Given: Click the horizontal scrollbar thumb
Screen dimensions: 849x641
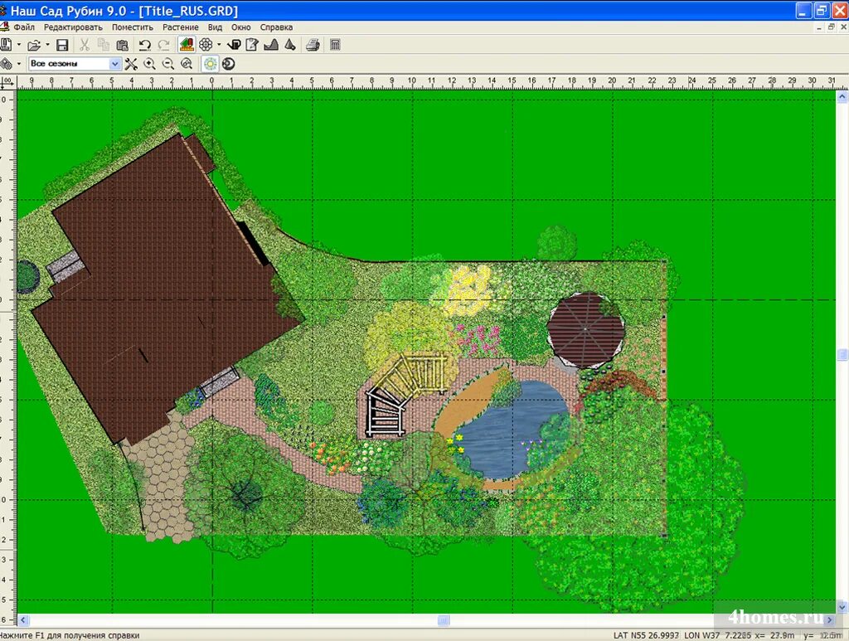Looking at the screenshot, I should coord(444,620).
